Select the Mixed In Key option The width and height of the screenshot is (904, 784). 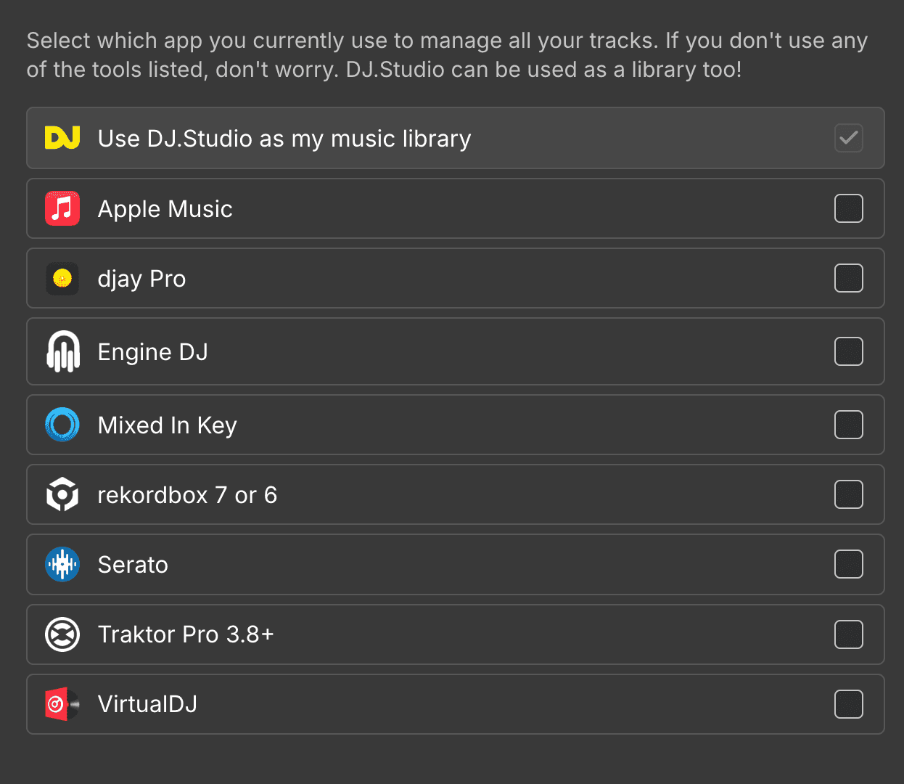coord(435,425)
